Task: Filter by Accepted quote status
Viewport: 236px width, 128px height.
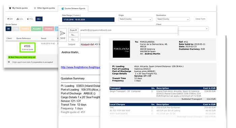Action: tap(37, 29)
